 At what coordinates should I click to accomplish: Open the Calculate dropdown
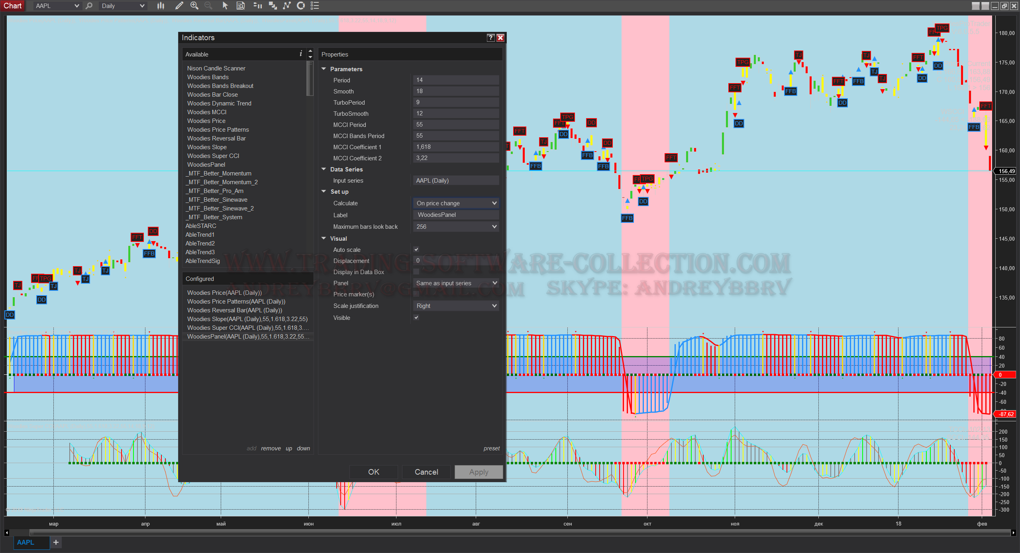point(456,203)
